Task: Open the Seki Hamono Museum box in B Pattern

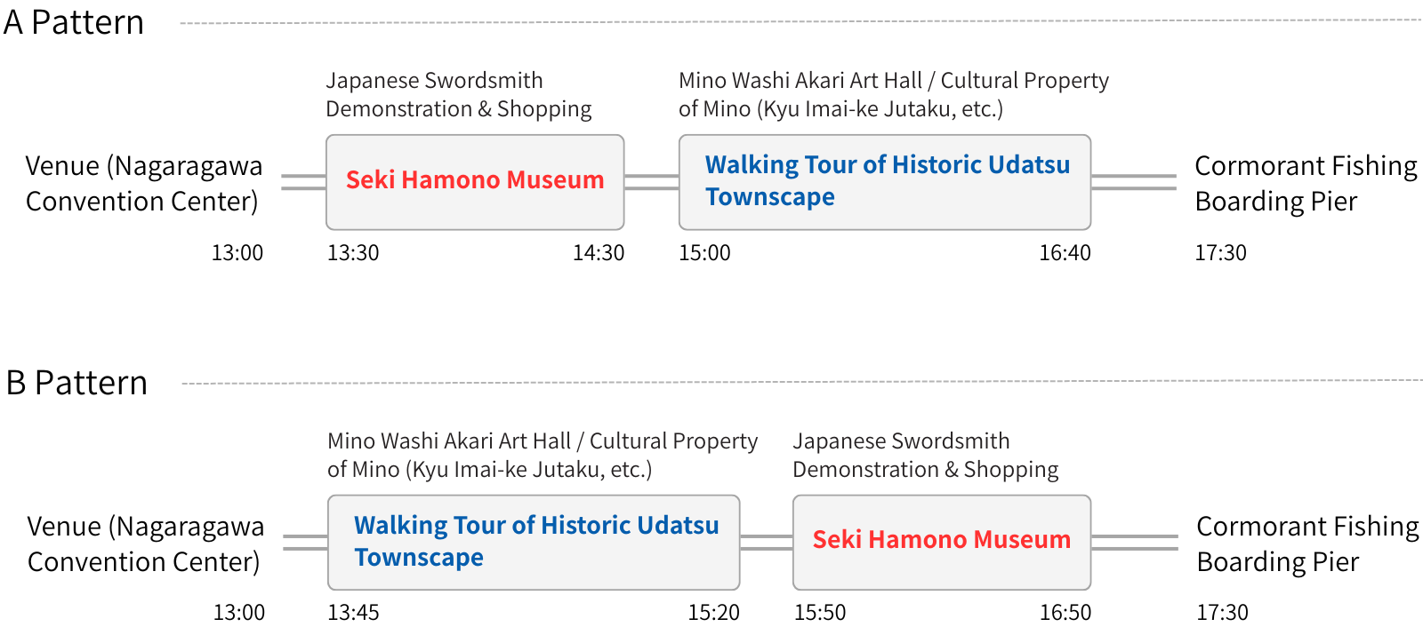Action: pyautogui.click(x=941, y=541)
